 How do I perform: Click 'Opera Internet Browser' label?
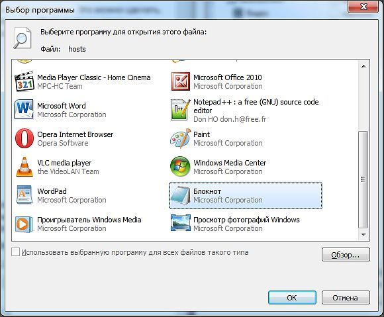click(x=75, y=134)
